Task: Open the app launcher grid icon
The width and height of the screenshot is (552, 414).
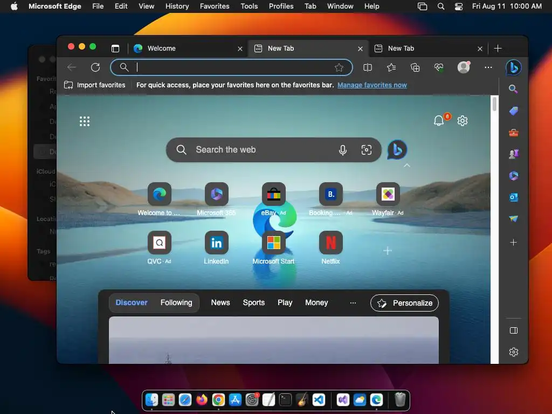Action: (85, 121)
